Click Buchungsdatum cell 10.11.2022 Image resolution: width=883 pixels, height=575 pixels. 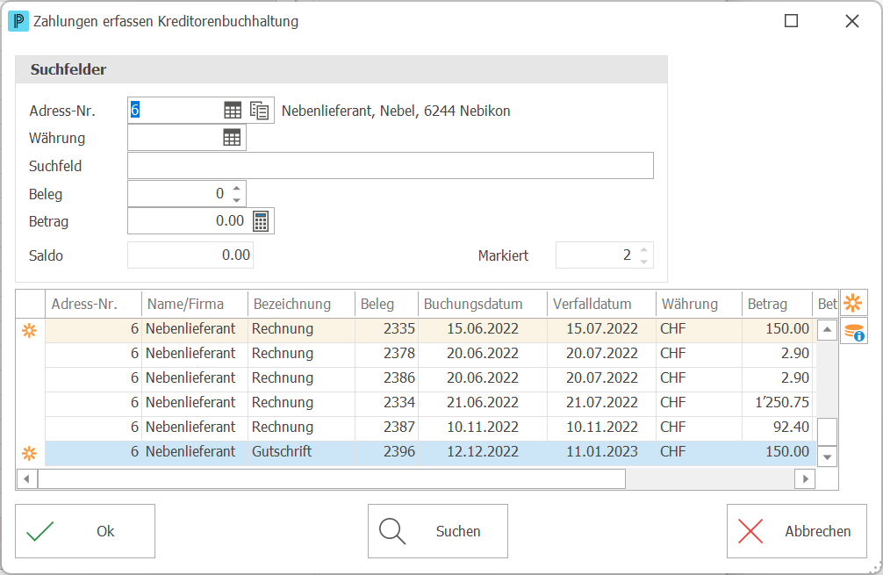point(482,428)
